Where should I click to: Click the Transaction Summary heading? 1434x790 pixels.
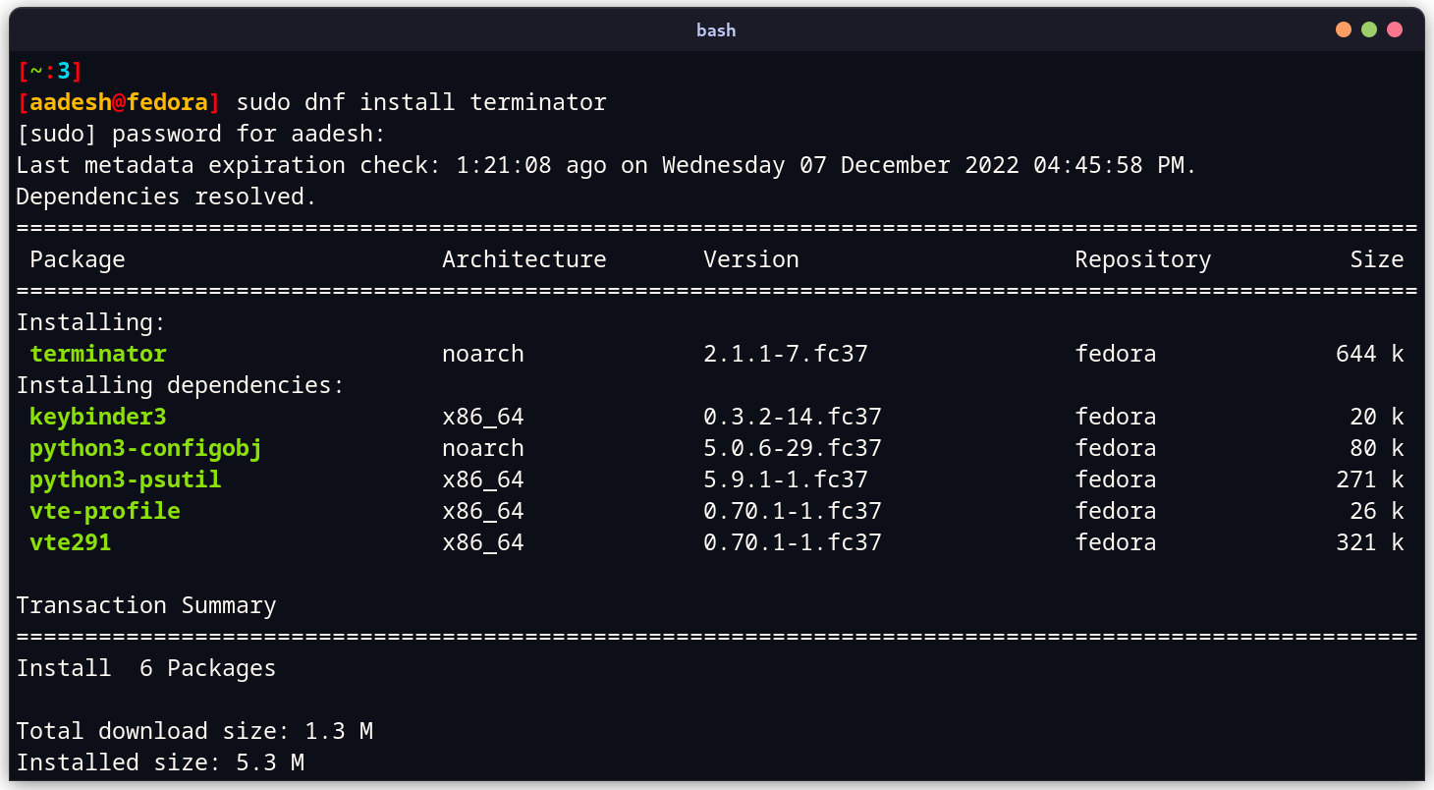click(145, 604)
